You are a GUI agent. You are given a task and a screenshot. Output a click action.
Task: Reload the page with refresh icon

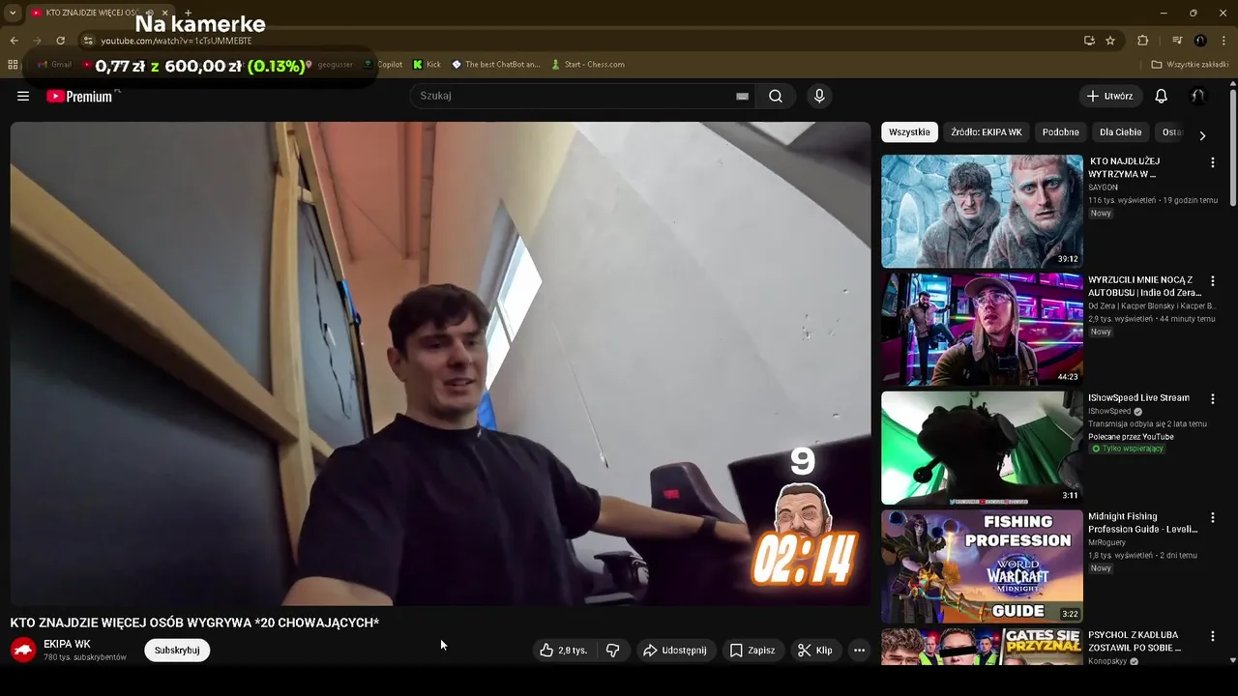point(60,41)
